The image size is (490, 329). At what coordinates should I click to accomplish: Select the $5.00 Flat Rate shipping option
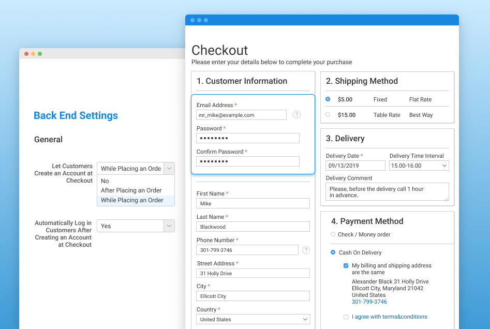tap(328, 99)
